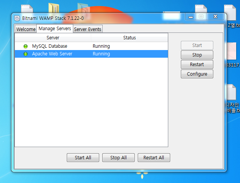Minimize the Bitnami WAMP Stack window
The image size is (240, 183).
point(191,16)
